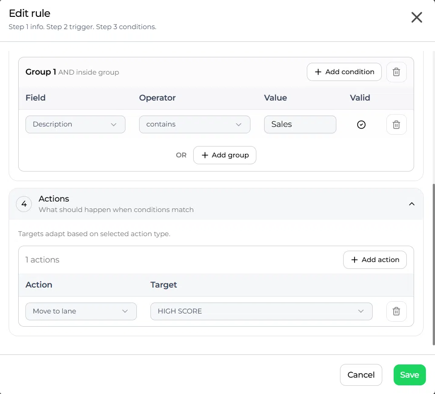Screen dimensions: 435x394
Task: Open the Move to lane action dropdown
Action: [x=81, y=311]
